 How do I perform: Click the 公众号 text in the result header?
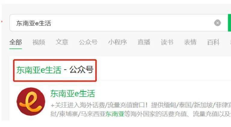click(82, 70)
